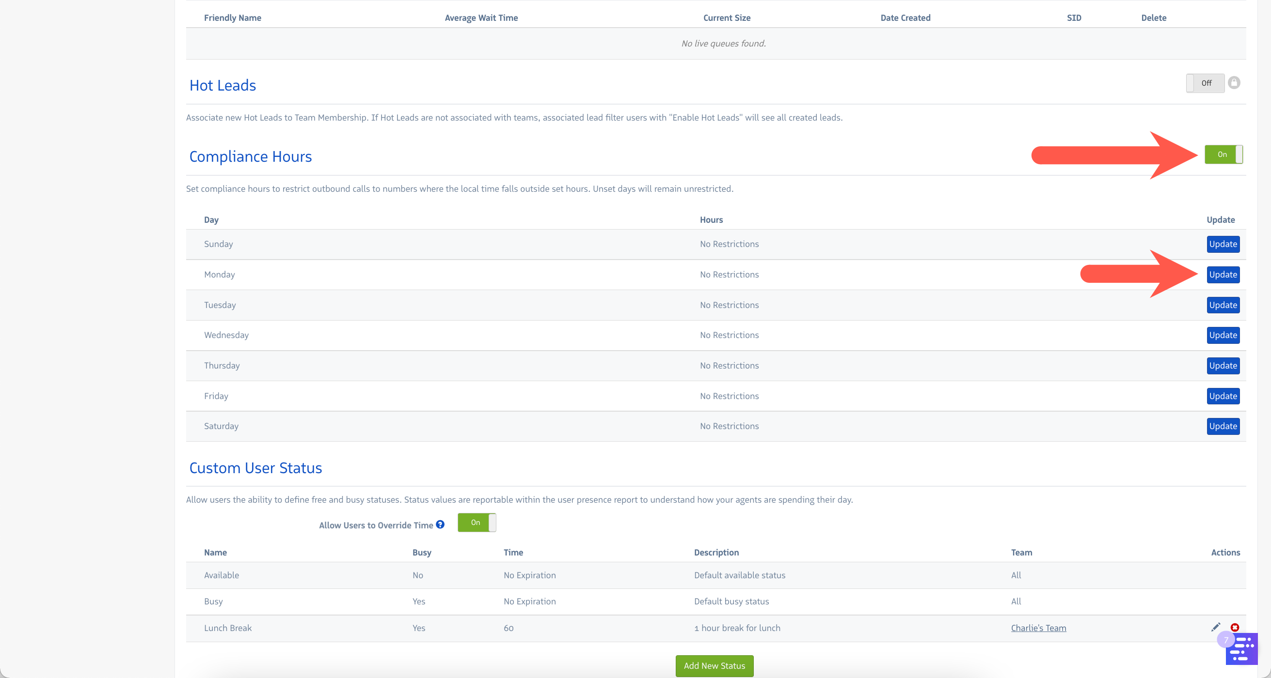Screen dimensions: 1271x678
Task: Click Update for Saturday
Action: pyautogui.click(x=1223, y=426)
